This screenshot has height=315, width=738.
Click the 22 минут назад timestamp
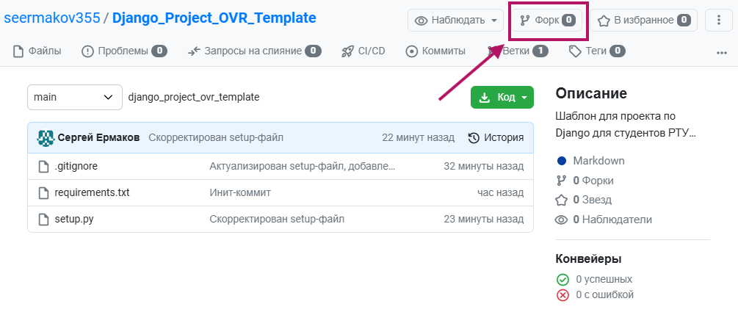click(419, 137)
